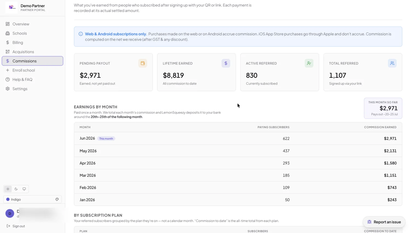Select system theme monitor icon
Viewport: 411px width, 233px height.
click(24, 189)
